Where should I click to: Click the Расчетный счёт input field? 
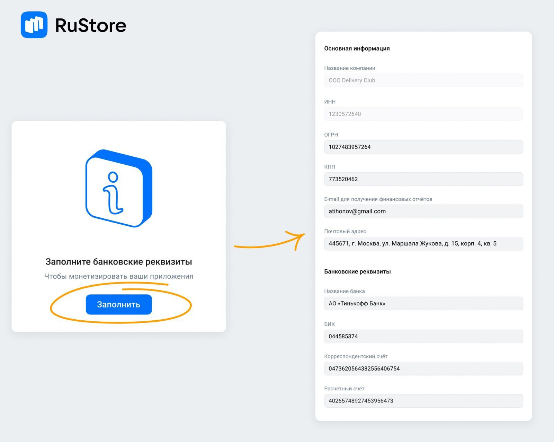click(x=423, y=401)
